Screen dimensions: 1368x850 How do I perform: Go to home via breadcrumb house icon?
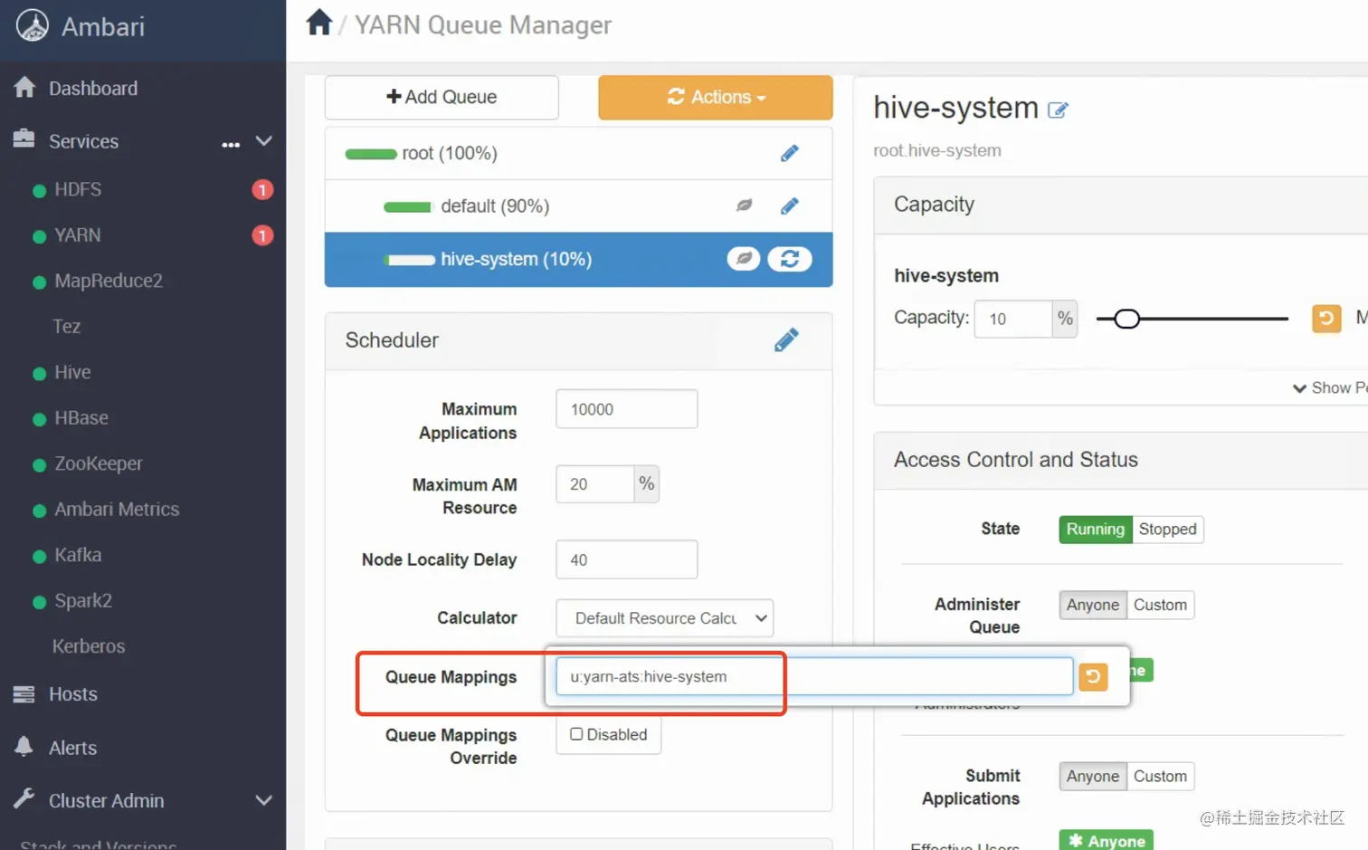tap(318, 22)
